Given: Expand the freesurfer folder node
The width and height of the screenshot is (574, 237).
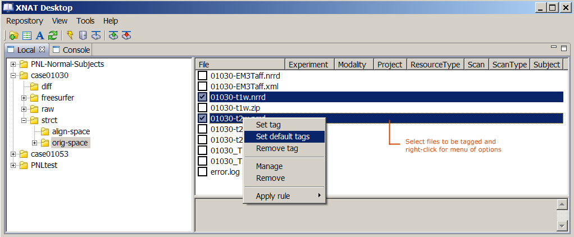Looking at the screenshot, I should [24, 98].
